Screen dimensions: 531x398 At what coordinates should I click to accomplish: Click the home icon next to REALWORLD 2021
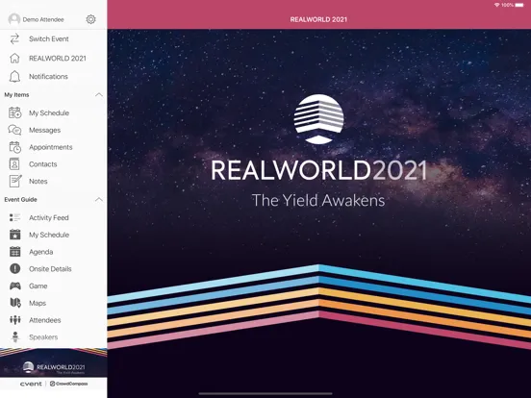(14, 58)
